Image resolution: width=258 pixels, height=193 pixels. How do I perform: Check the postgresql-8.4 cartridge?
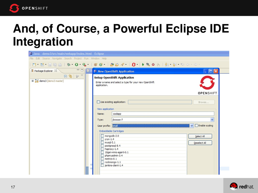102,146
